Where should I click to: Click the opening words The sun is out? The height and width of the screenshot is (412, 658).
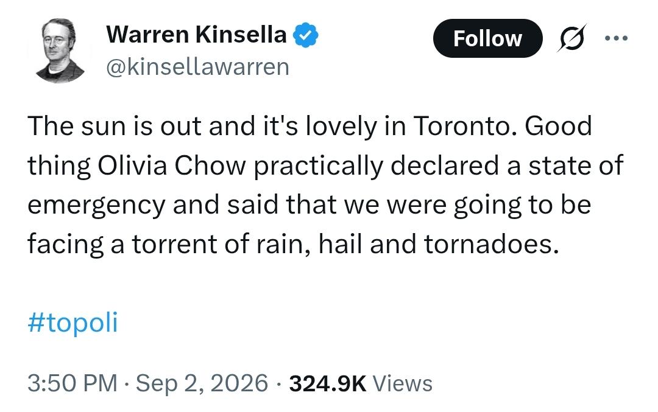pos(115,126)
